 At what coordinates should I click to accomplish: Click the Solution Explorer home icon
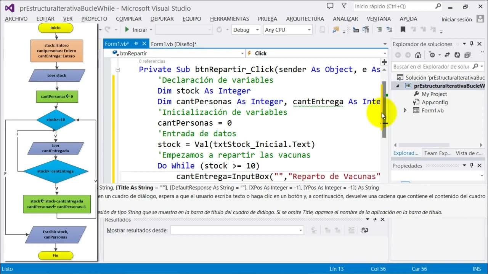click(x=418, y=55)
